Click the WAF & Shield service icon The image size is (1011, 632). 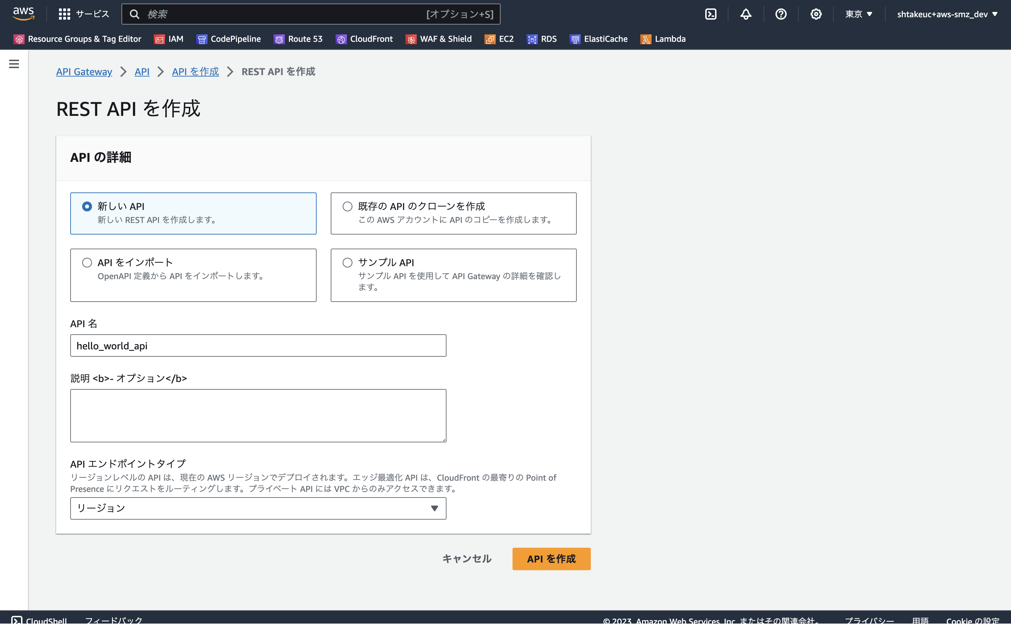(411, 39)
